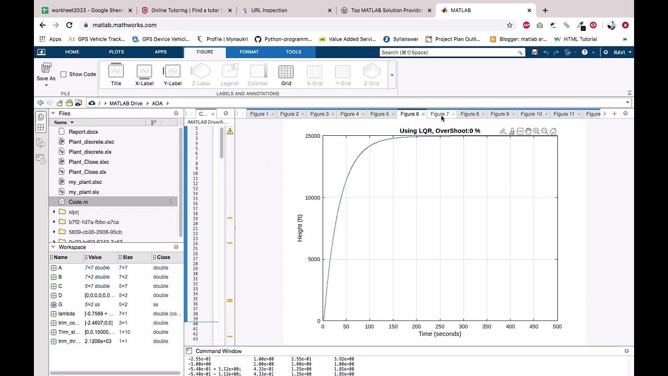Click the redo arrow in the top toolbar
Viewport: 668px width, 376px height.
pos(556,52)
